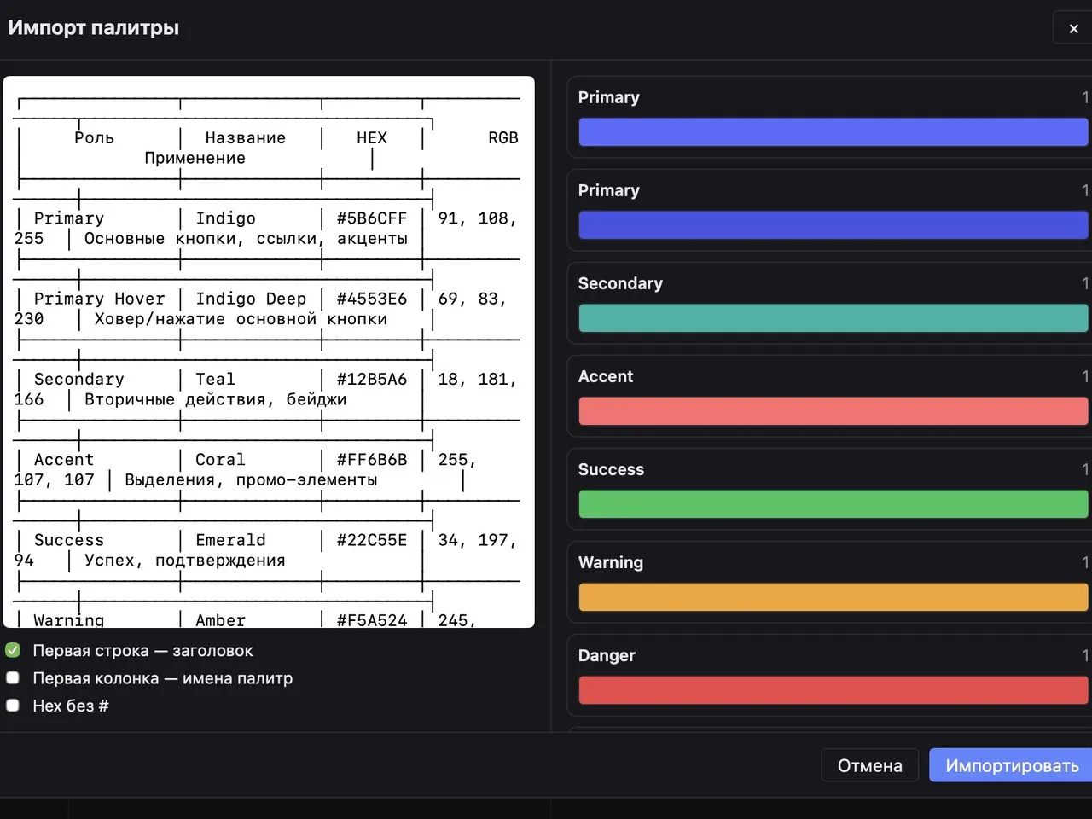The width and height of the screenshot is (1092, 819).
Task: Click '#5B6CFF' in the pasted table
Action: pyautogui.click(x=372, y=218)
